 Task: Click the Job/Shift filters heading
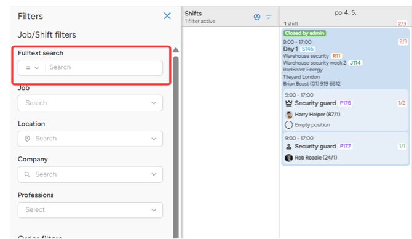click(x=47, y=34)
